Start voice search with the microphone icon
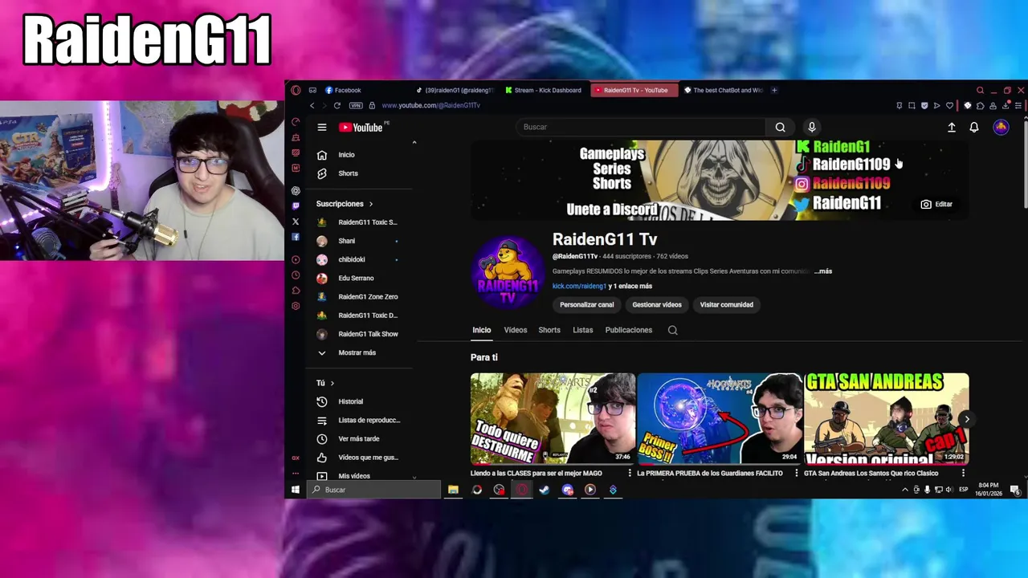The width and height of the screenshot is (1028, 578). (811, 127)
